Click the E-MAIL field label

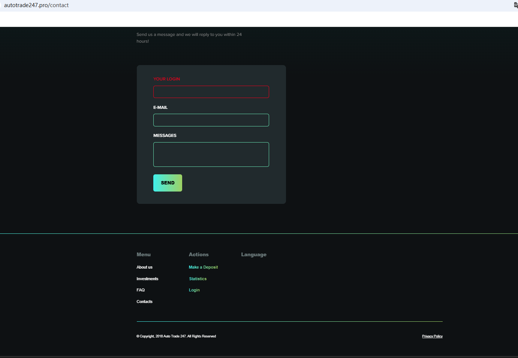coord(160,107)
